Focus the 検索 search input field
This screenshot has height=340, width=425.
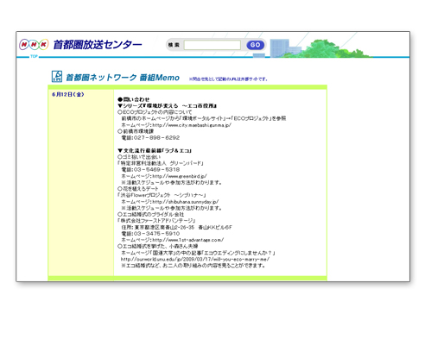click(212, 45)
